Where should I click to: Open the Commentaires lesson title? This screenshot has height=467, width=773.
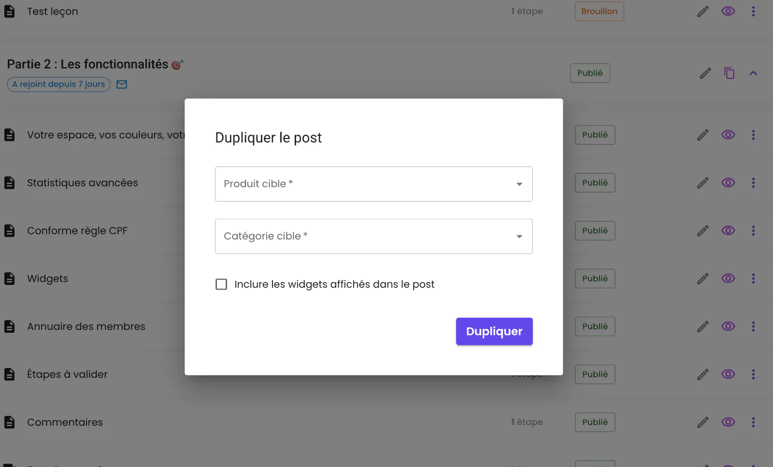point(65,422)
